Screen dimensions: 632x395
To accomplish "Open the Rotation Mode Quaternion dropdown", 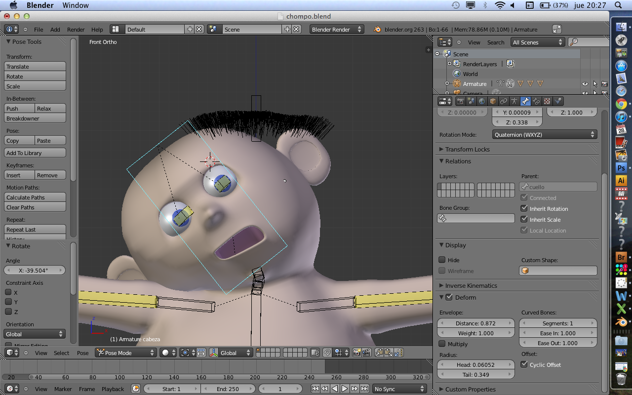I will [545, 135].
